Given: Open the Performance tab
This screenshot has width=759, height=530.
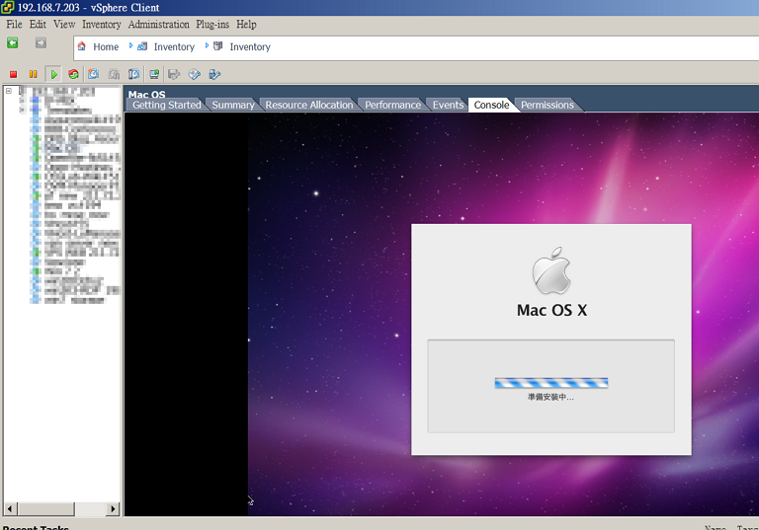Looking at the screenshot, I should tap(392, 105).
